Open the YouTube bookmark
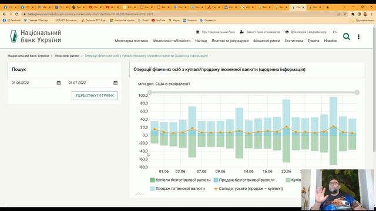 (158, 21)
